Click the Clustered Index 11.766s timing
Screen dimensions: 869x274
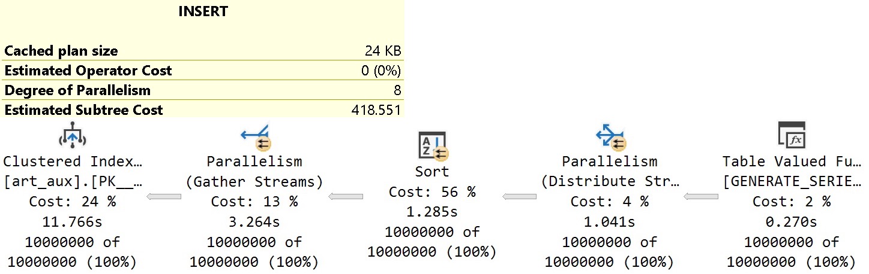click(72, 222)
